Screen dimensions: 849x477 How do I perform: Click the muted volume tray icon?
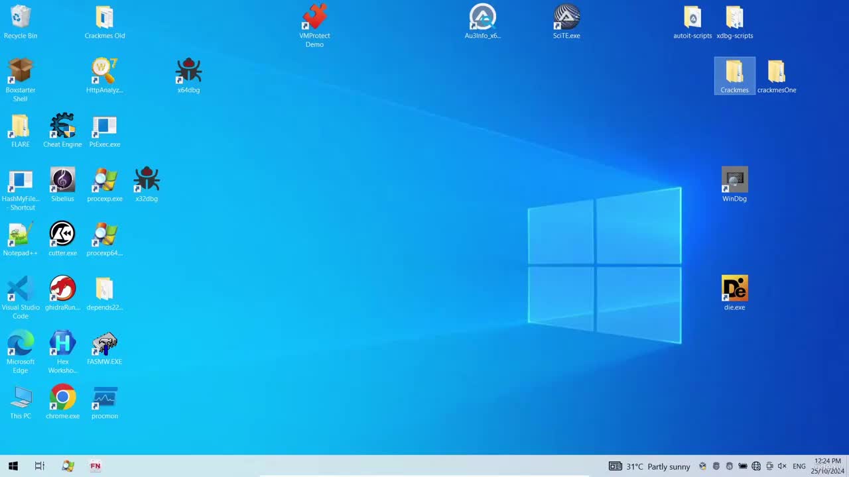click(782, 466)
